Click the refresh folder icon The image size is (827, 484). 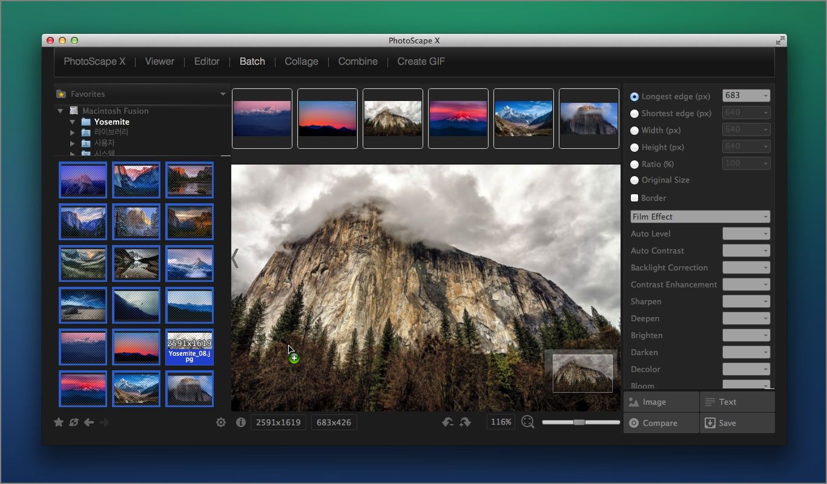pos(74,422)
